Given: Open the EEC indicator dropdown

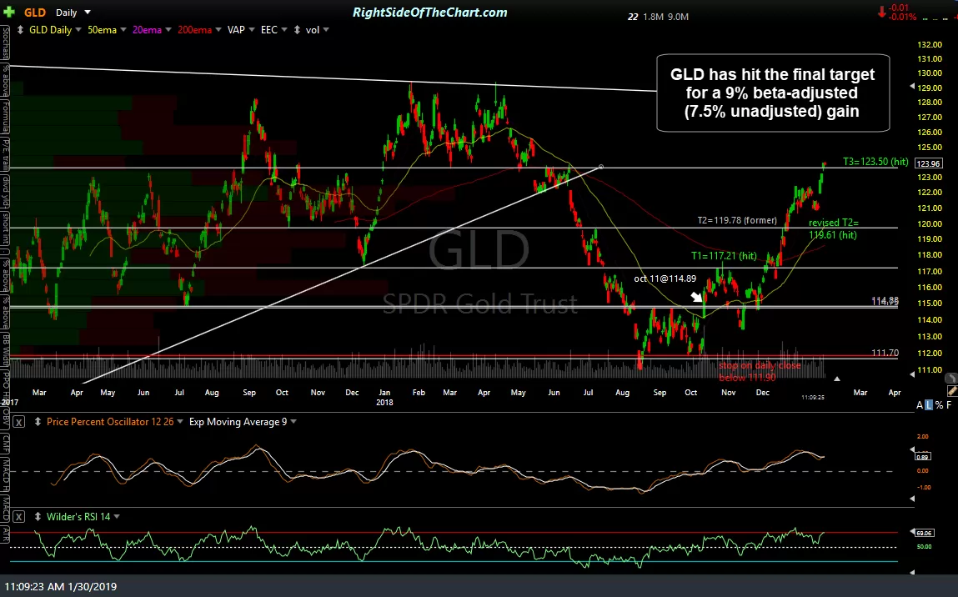Looking at the screenshot, I should (x=284, y=30).
